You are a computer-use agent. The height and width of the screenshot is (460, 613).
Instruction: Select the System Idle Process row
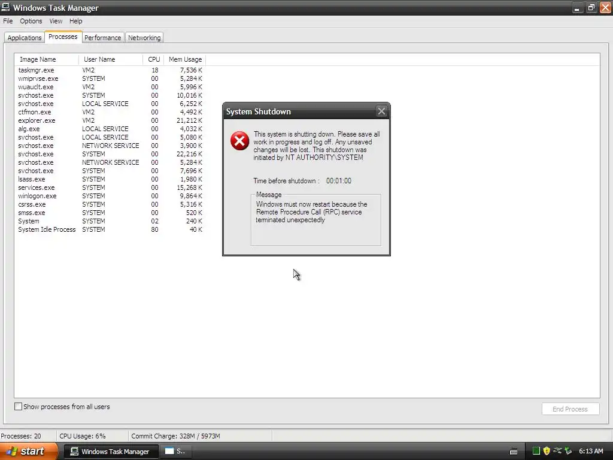pyautogui.click(x=110, y=229)
